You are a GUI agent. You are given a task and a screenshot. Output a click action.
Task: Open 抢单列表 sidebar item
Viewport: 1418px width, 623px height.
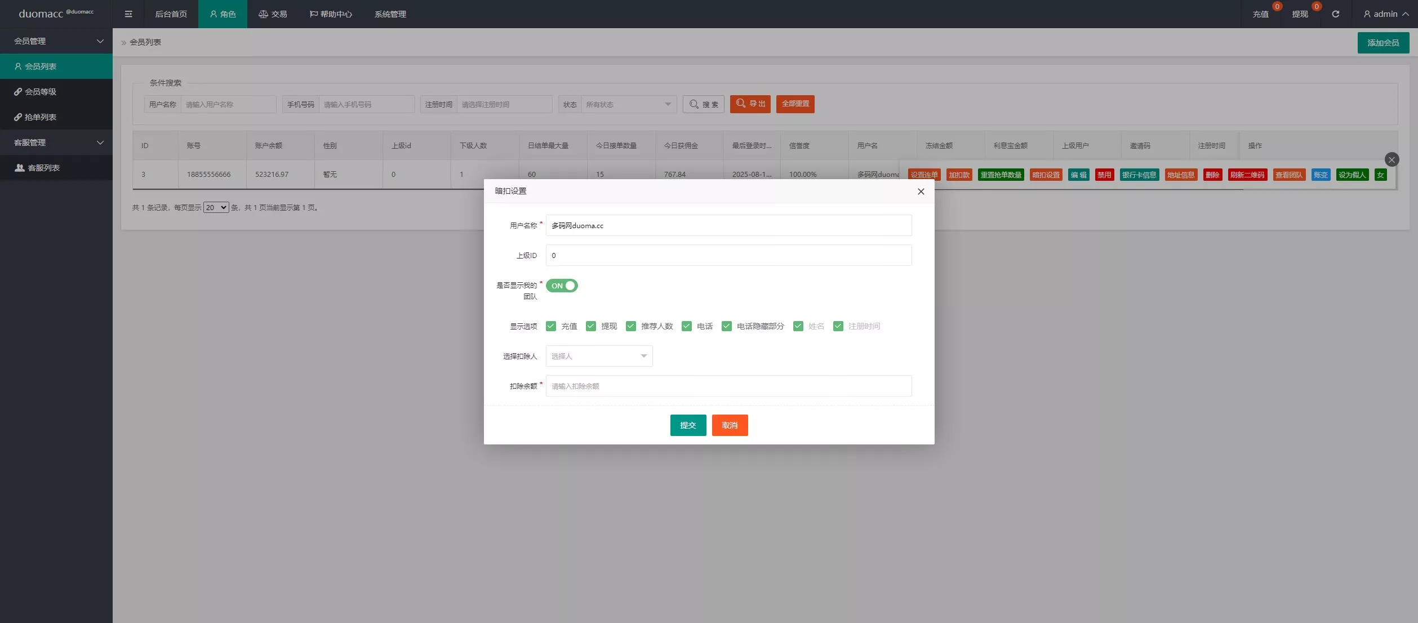point(40,117)
